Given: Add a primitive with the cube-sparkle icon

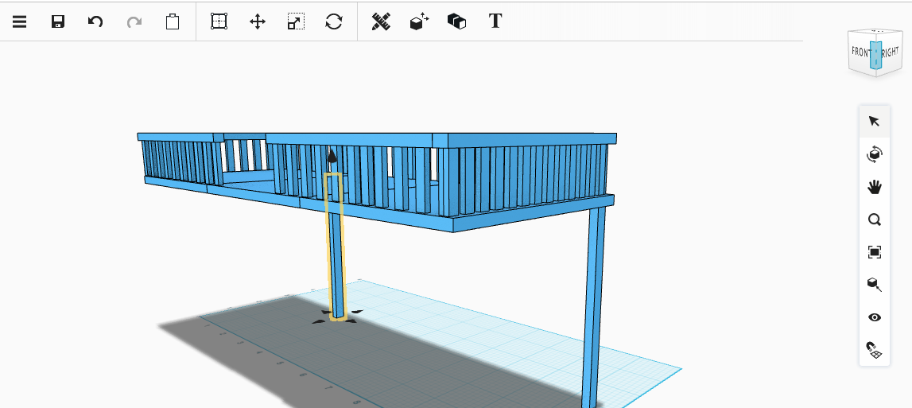Looking at the screenshot, I should (x=419, y=22).
